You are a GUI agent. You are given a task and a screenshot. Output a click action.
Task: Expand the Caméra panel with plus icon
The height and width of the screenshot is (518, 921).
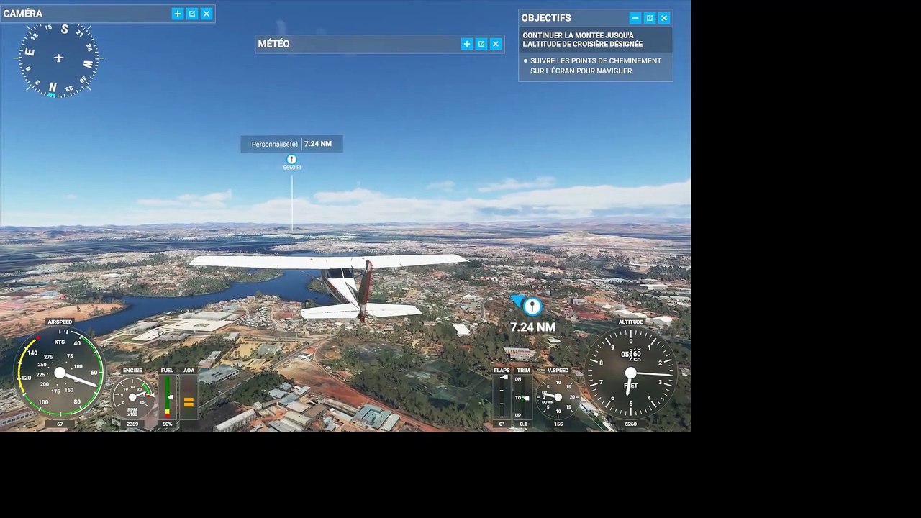pyautogui.click(x=178, y=14)
